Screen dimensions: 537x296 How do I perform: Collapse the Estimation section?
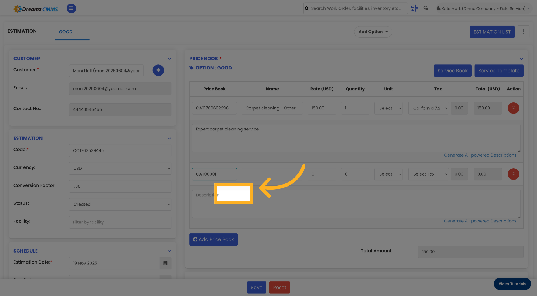[x=169, y=138]
